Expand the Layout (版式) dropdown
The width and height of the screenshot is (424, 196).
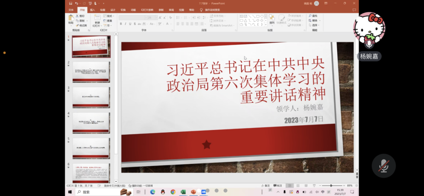pyautogui.click(x=108, y=16)
